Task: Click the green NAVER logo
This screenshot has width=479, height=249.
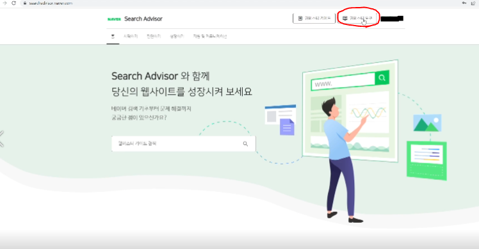Action: tap(114, 19)
